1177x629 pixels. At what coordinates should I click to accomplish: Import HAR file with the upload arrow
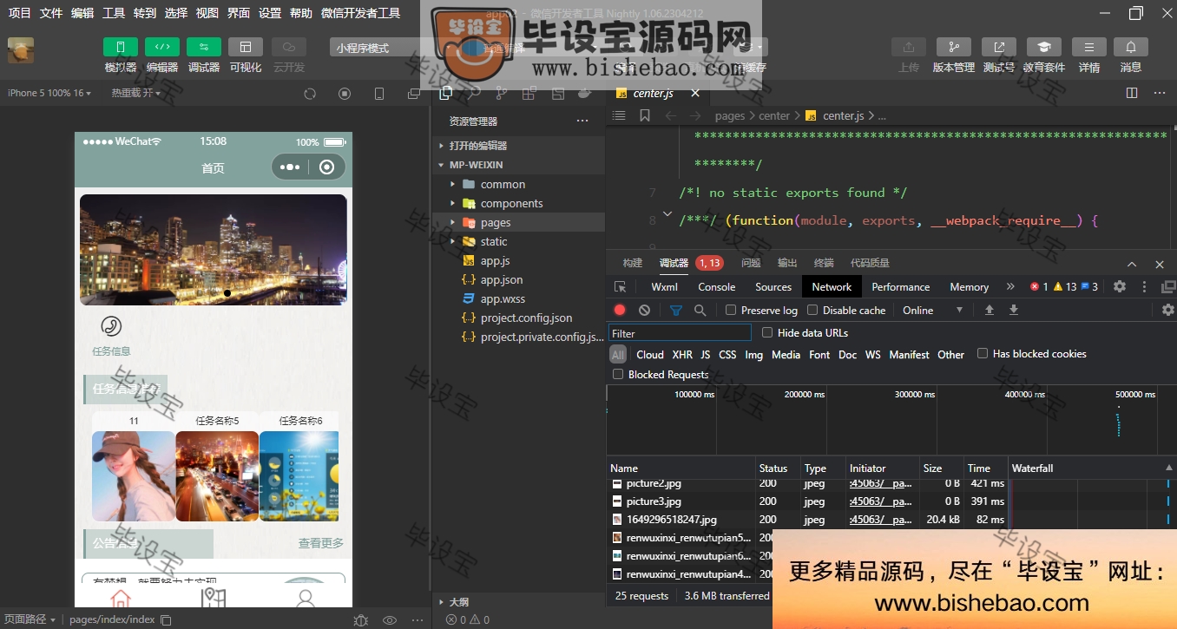click(x=989, y=310)
